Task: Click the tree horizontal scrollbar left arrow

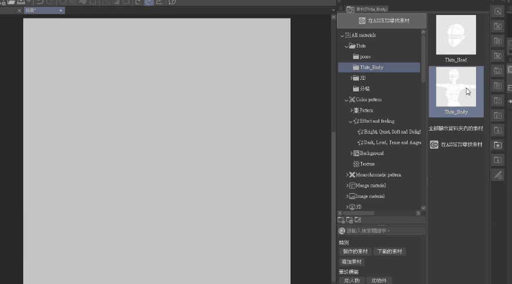Action: 340,213
